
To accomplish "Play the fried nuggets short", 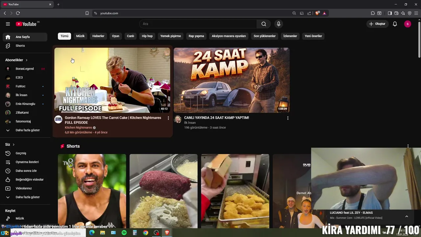I will (x=235, y=191).
